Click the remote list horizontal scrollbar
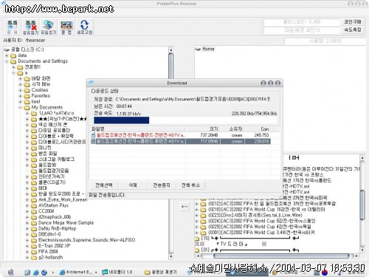The height and width of the screenshot is (277, 369). (x=278, y=256)
